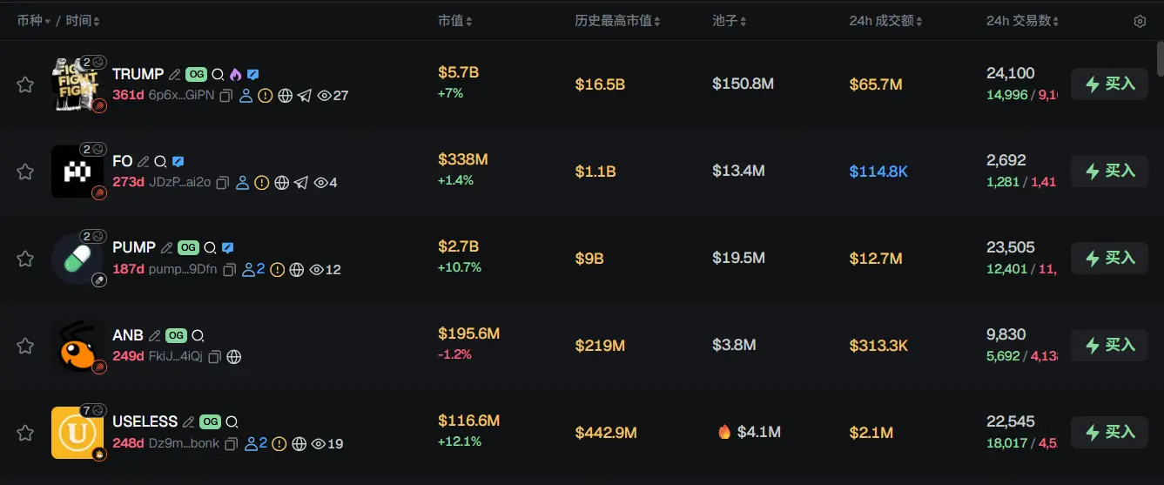
Task: Click the pencil edit icon beside FO
Action: pyautogui.click(x=144, y=162)
